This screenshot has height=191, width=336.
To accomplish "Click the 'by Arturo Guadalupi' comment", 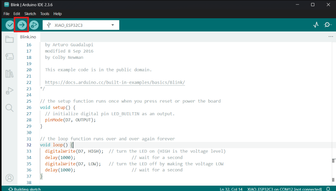I will (x=69, y=45).
